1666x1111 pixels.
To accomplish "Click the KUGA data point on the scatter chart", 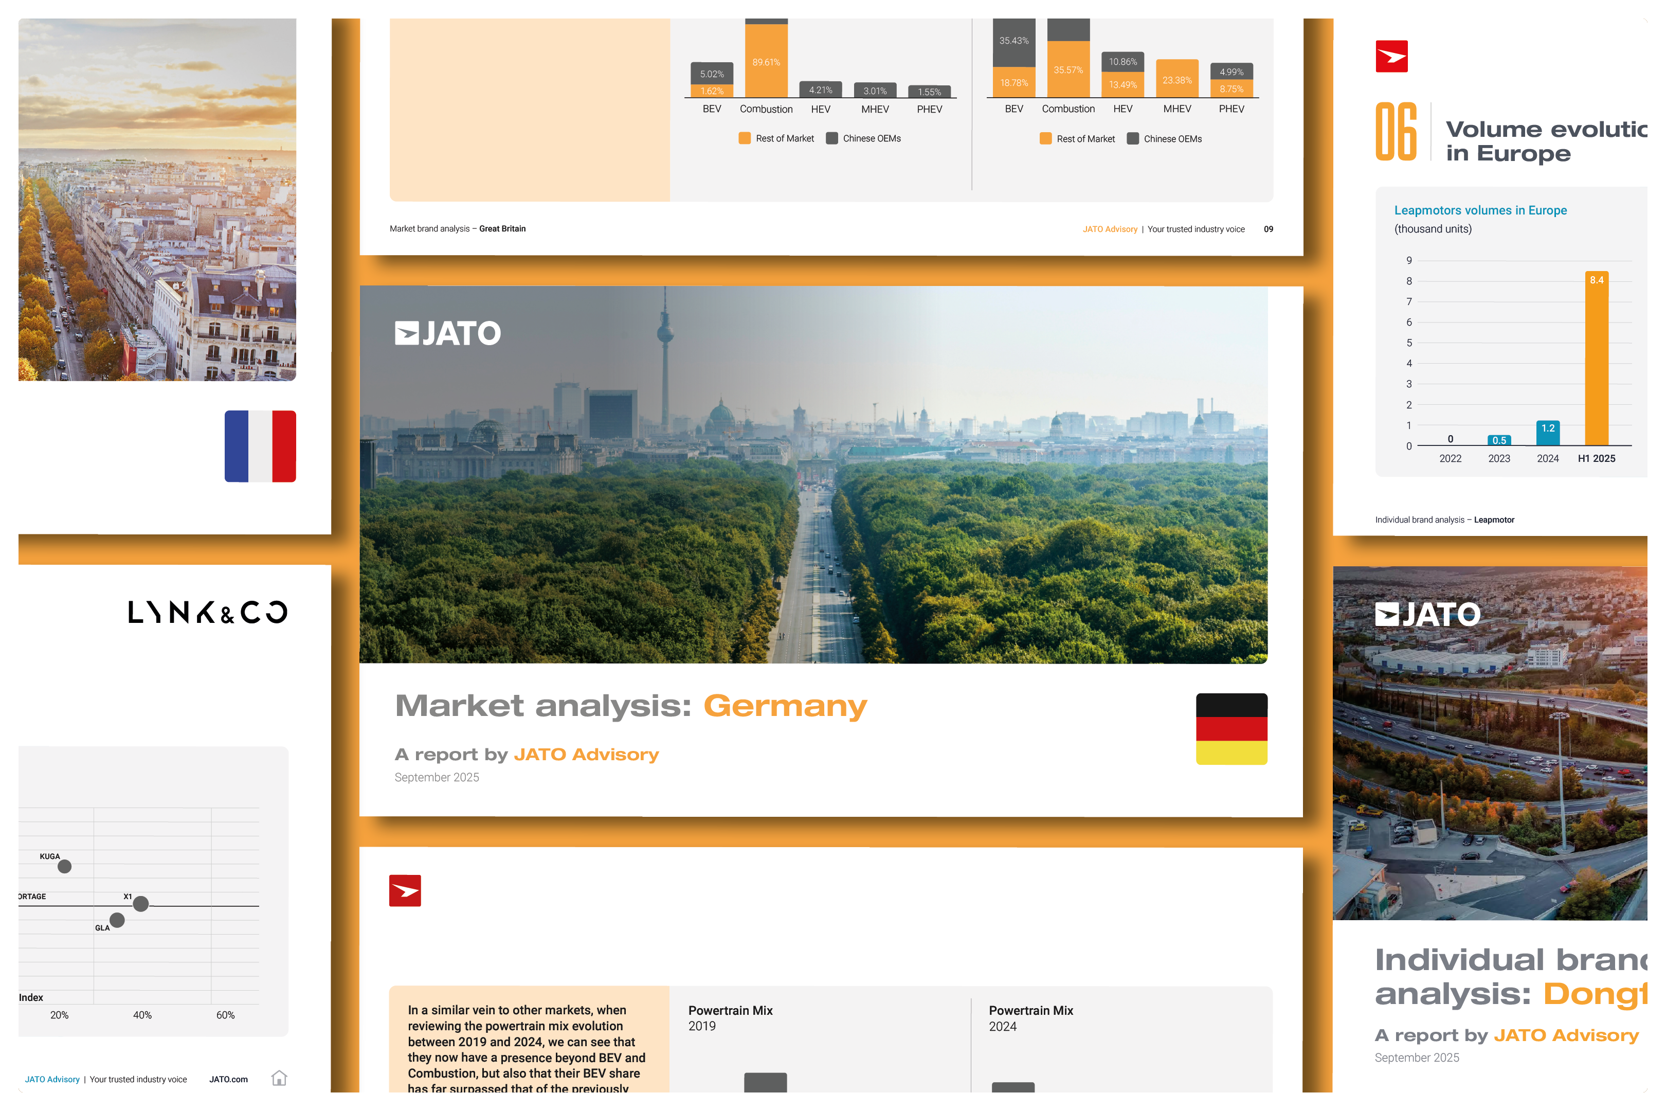I will (x=64, y=867).
